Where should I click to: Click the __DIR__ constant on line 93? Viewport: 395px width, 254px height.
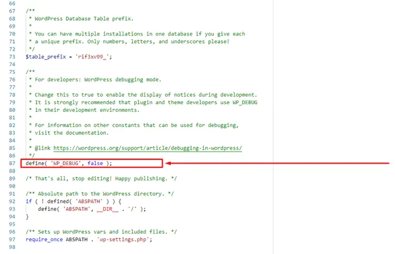[x=108, y=209]
